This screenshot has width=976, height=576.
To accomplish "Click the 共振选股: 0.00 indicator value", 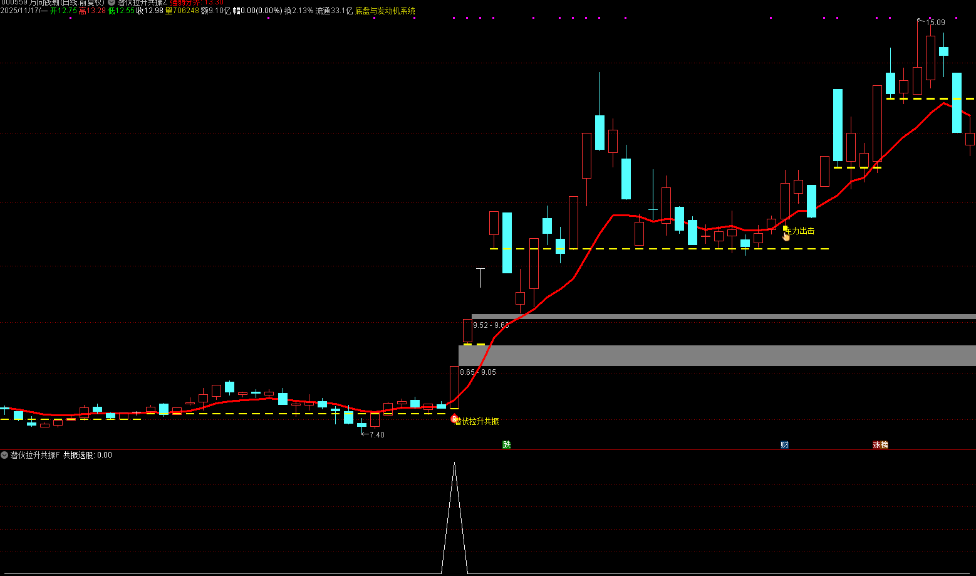I will coord(88,455).
